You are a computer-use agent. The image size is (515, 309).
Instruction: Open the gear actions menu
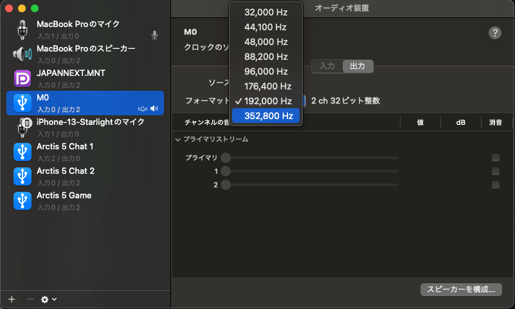coord(49,299)
